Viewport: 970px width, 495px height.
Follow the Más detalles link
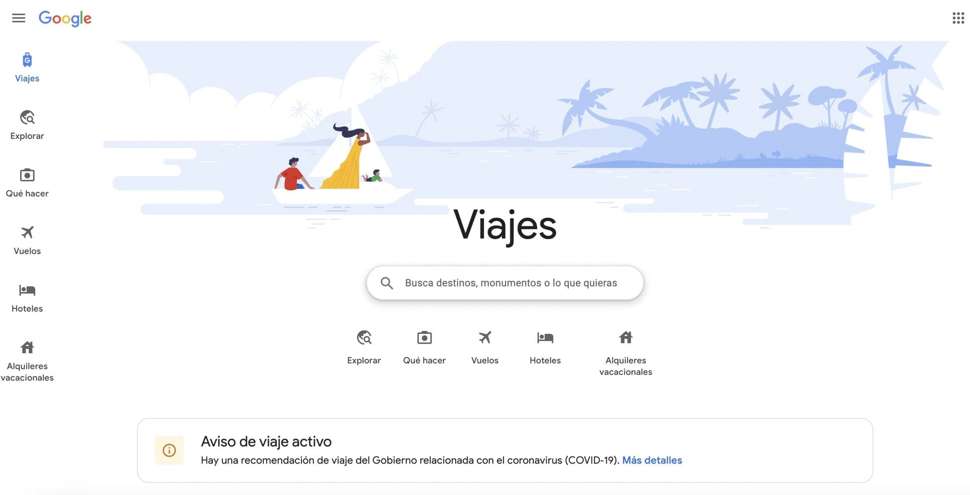[652, 460]
